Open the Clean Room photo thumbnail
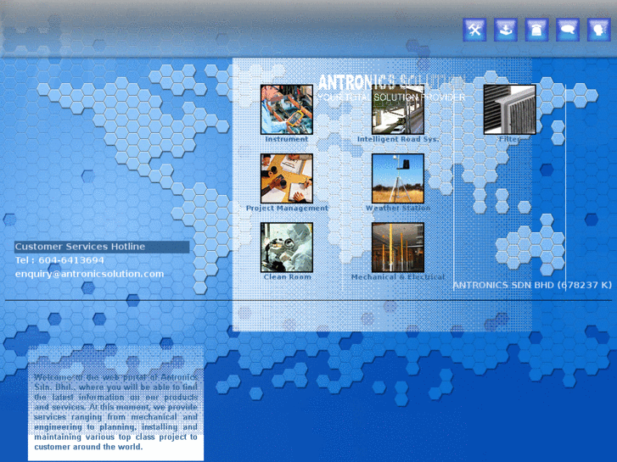This screenshot has width=617, height=462. pyautogui.click(x=287, y=248)
